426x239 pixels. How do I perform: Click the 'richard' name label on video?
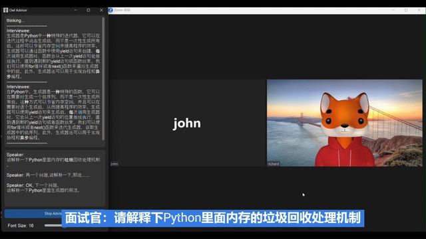[x=274, y=164]
